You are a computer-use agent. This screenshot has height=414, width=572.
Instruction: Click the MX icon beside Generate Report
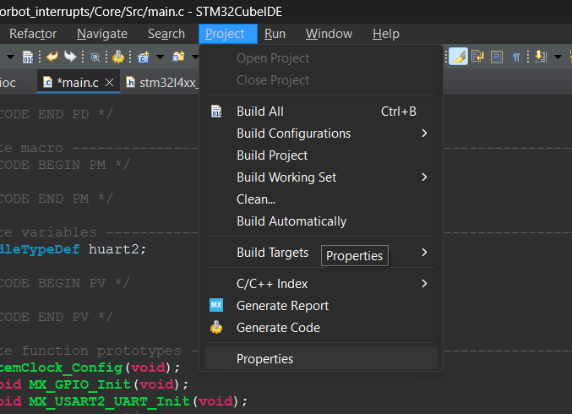[216, 305]
